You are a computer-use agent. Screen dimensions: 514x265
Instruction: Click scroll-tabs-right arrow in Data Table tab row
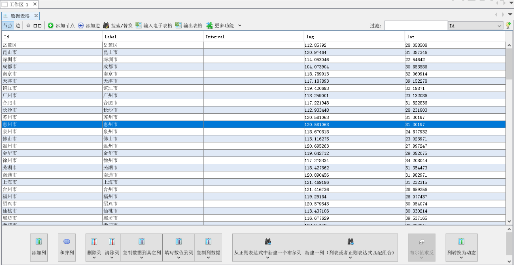point(503,15)
